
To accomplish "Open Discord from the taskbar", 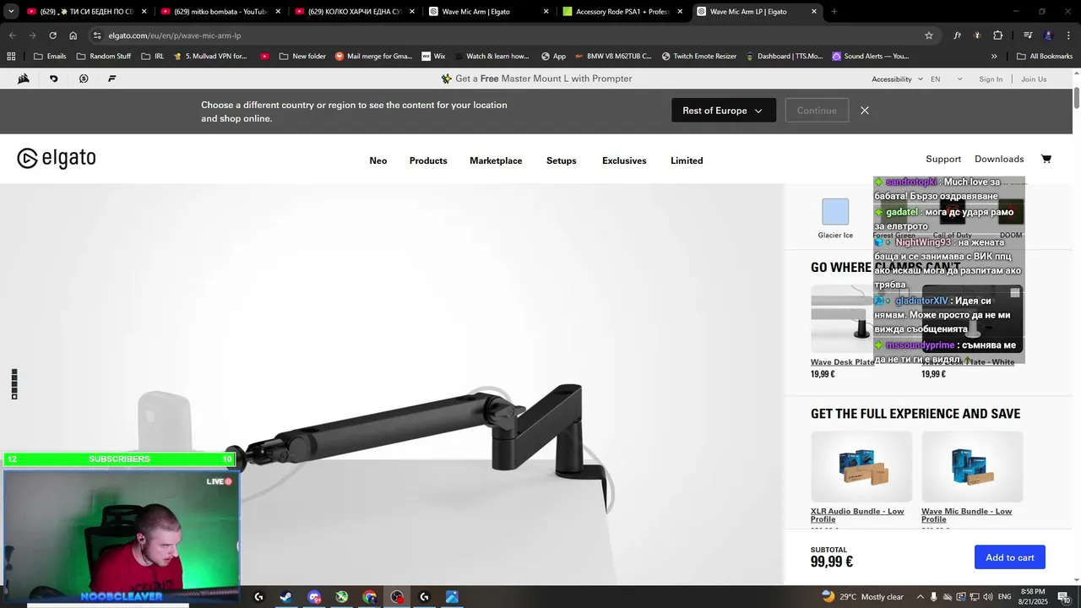I will 314,597.
